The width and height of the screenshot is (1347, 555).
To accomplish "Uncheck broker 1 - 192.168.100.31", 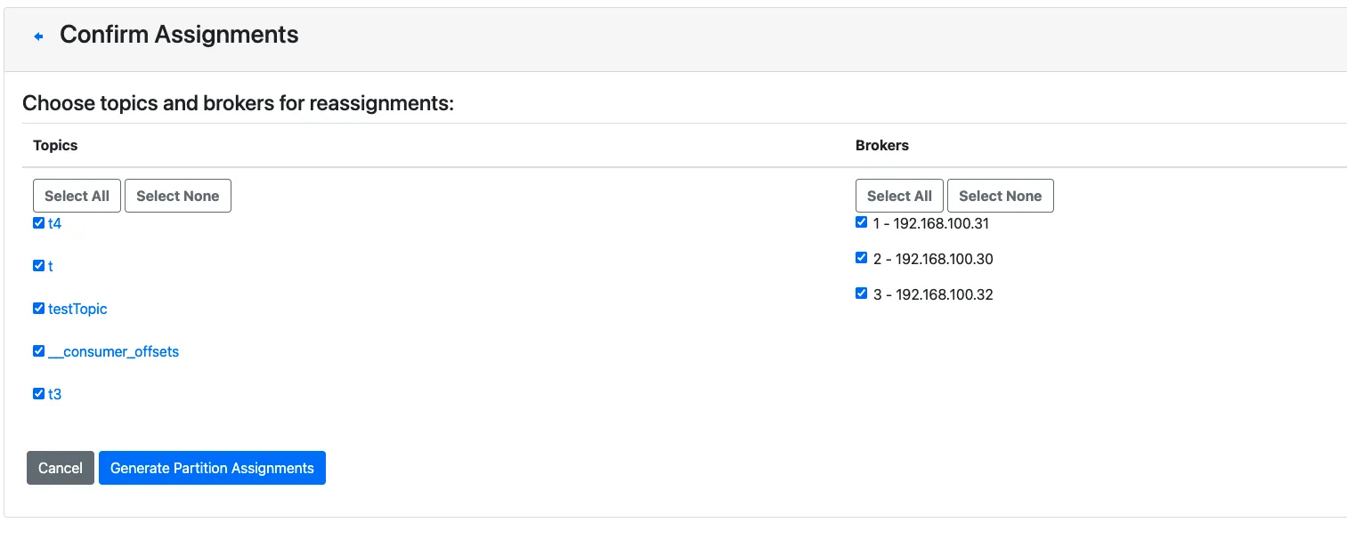I will coord(861,222).
